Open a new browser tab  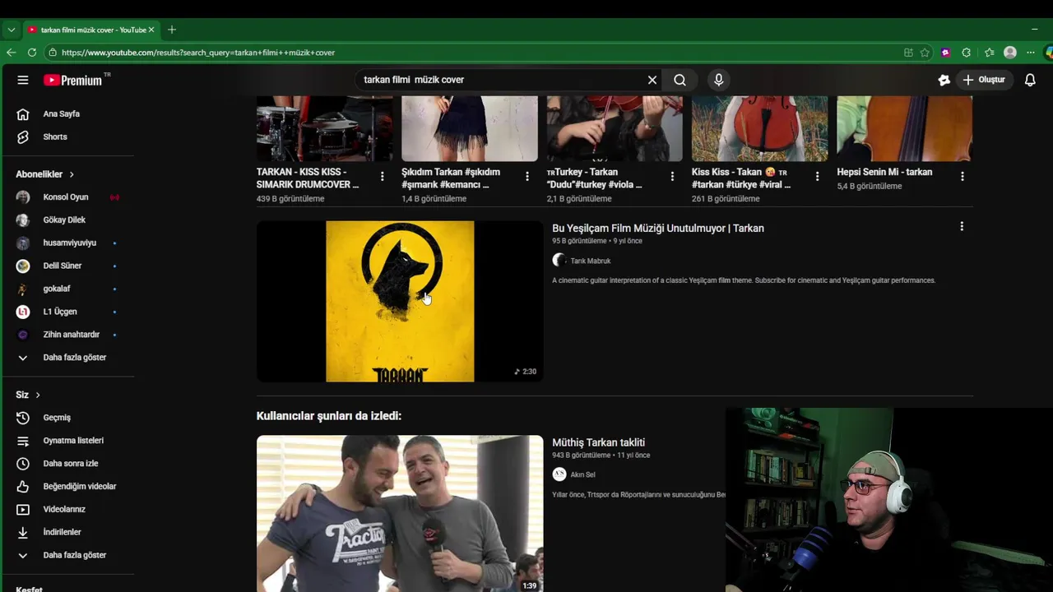[171, 30]
